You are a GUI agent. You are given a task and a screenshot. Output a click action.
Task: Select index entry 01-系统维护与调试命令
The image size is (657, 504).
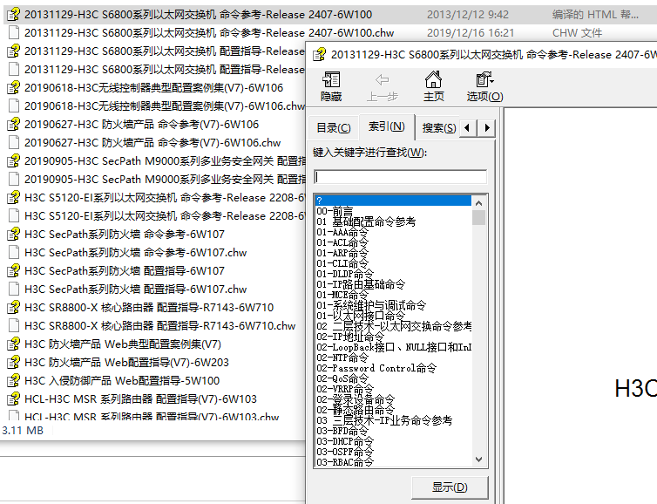point(371,305)
